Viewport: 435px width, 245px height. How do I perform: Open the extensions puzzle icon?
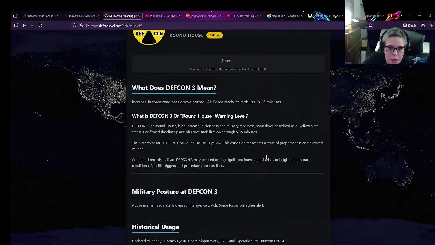click(x=423, y=26)
